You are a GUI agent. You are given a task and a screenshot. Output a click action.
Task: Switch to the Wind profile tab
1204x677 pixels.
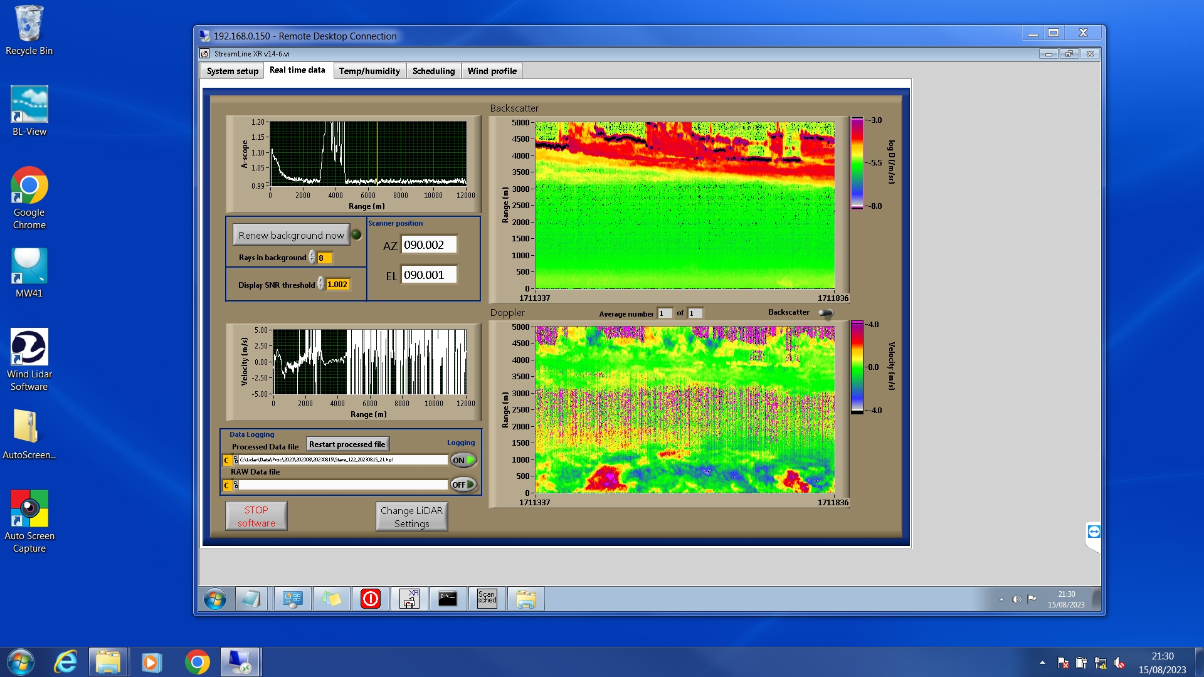[492, 71]
